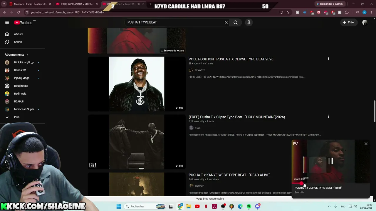Run search with the magnifying glass button

click(x=236, y=23)
